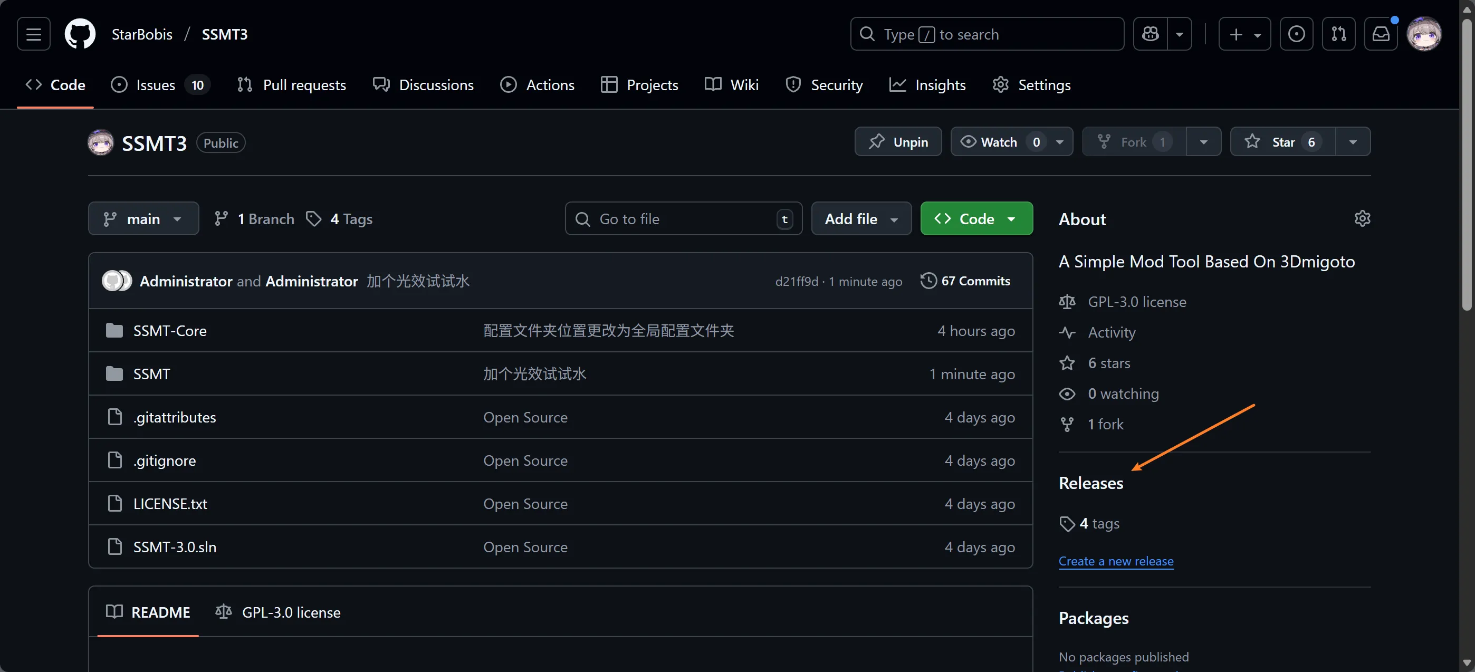Image resolution: width=1475 pixels, height=672 pixels.
Task: Click Create a new release link
Action: (1115, 562)
